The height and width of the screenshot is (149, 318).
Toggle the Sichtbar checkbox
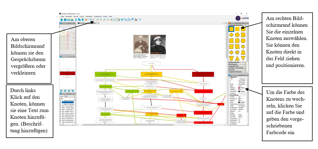(239, 97)
